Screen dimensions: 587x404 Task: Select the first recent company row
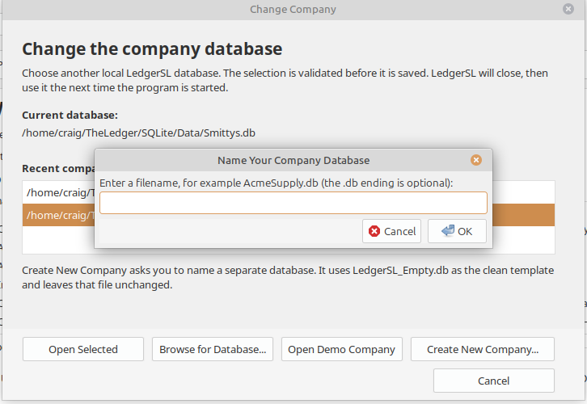58,192
